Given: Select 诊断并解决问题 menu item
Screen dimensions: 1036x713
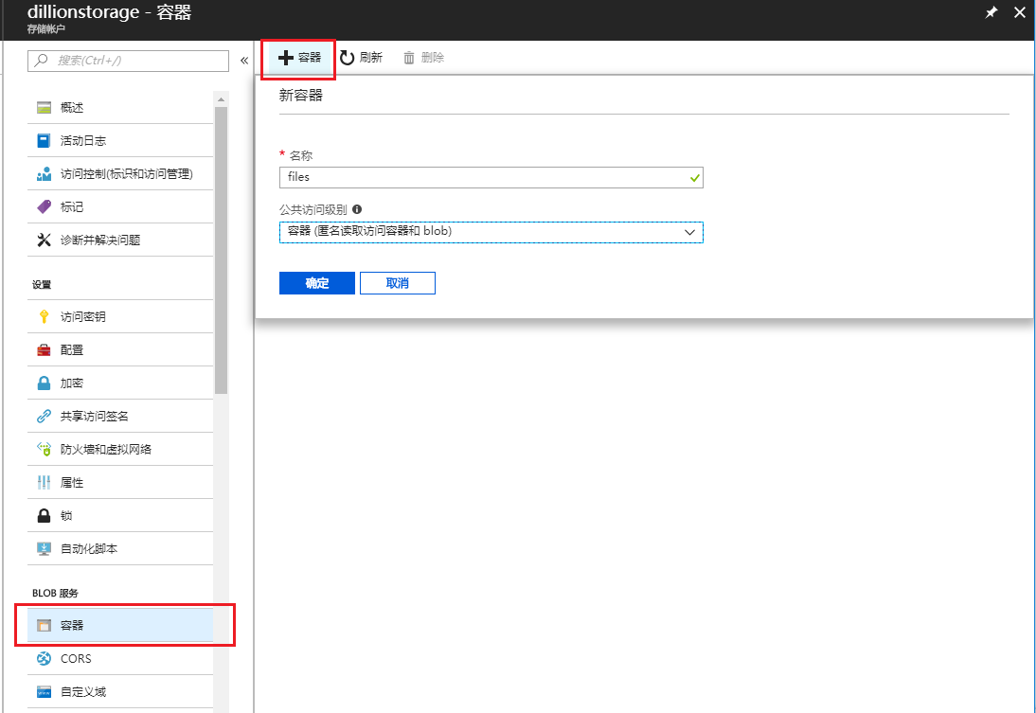Looking at the screenshot, I should 99,241.
